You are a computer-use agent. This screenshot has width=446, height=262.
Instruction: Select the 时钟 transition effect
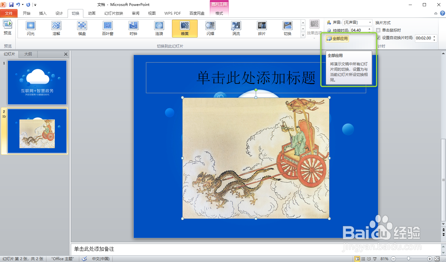point(133,28)
